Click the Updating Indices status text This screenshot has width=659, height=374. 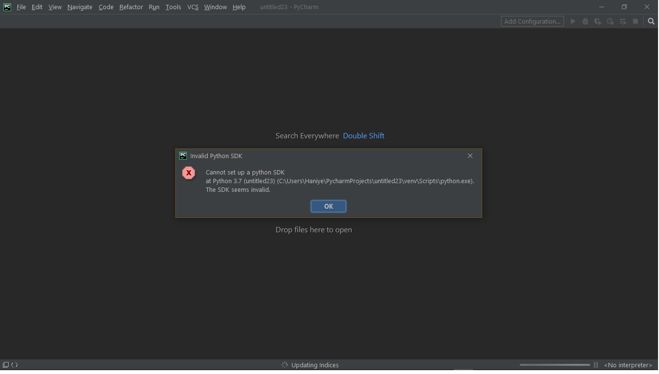(315, 365)
